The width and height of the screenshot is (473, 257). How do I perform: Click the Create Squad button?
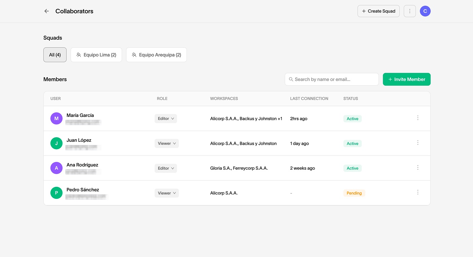379,11
